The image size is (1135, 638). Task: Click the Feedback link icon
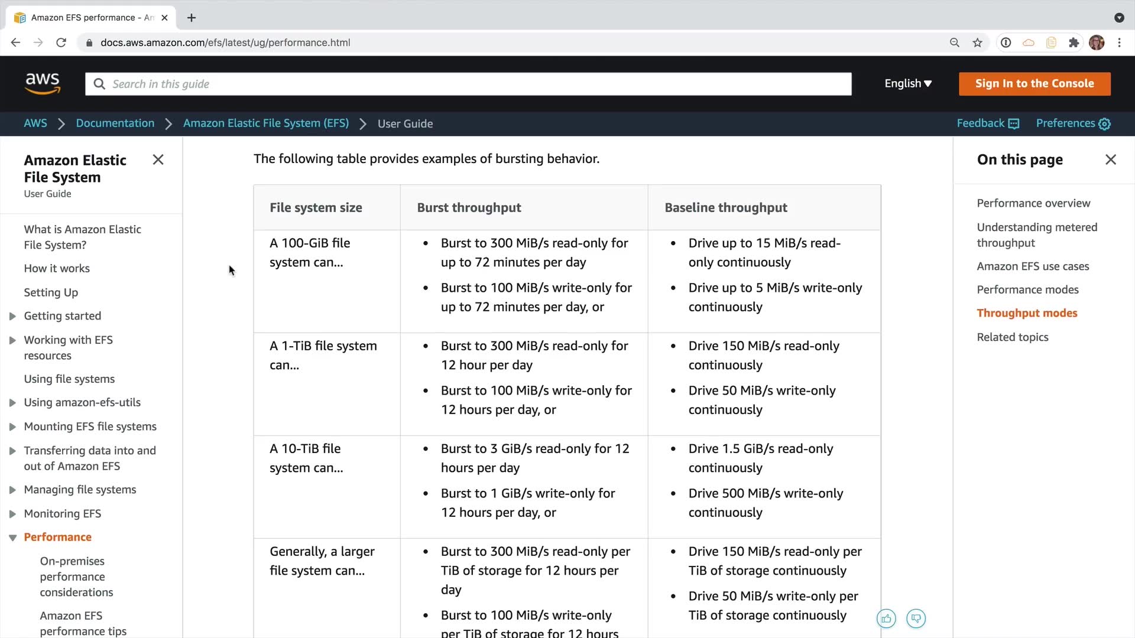[x=1013, y=123]
